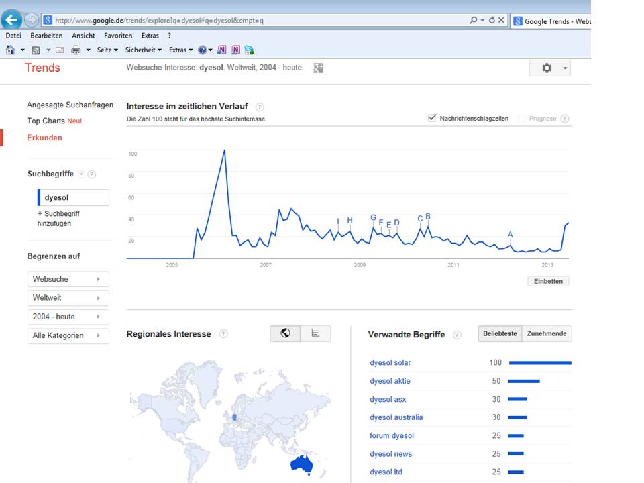Screen dimensions: 644x483
Task: Open Angesagte Suchanfragen
Action: (x=70, y=105)
